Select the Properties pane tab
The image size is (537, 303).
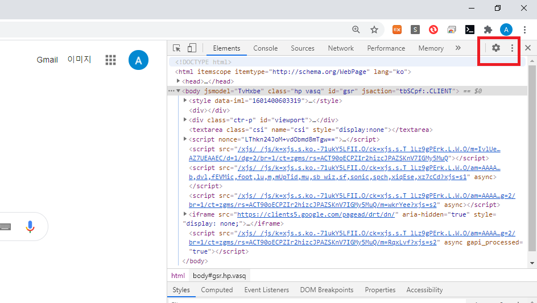[x=380, y=290]
